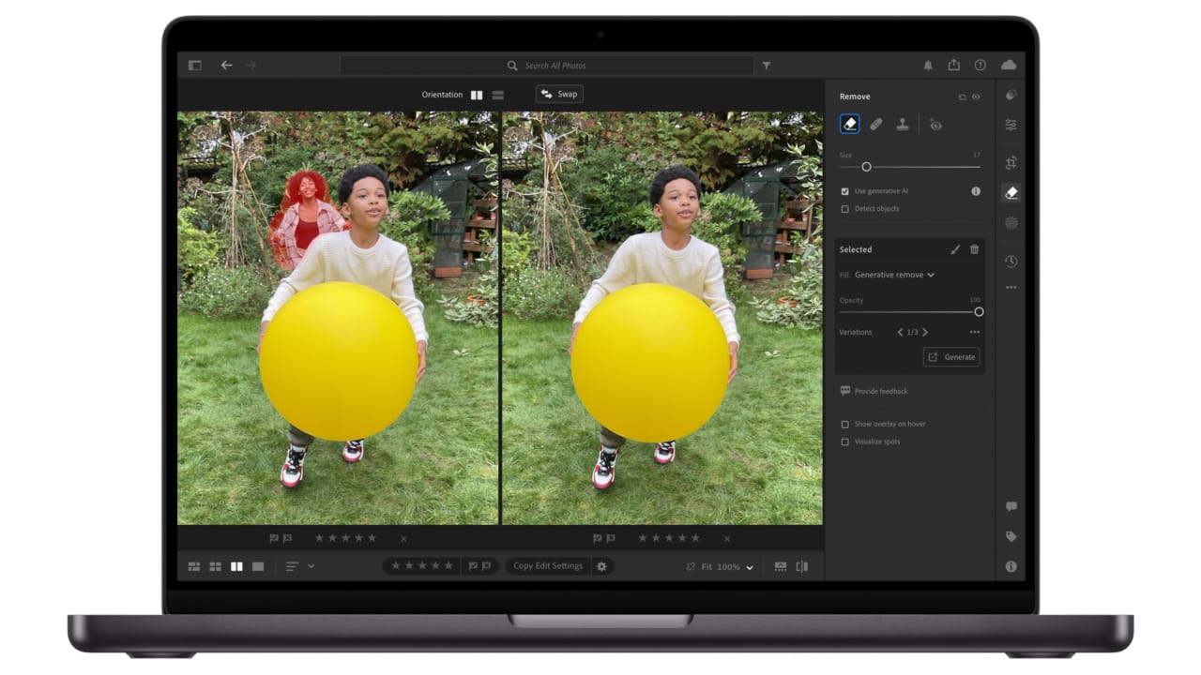This screenshot has height=675, width=1201.
Task: Adjust the Opacity slider handle
Action: tap(979, 312)
